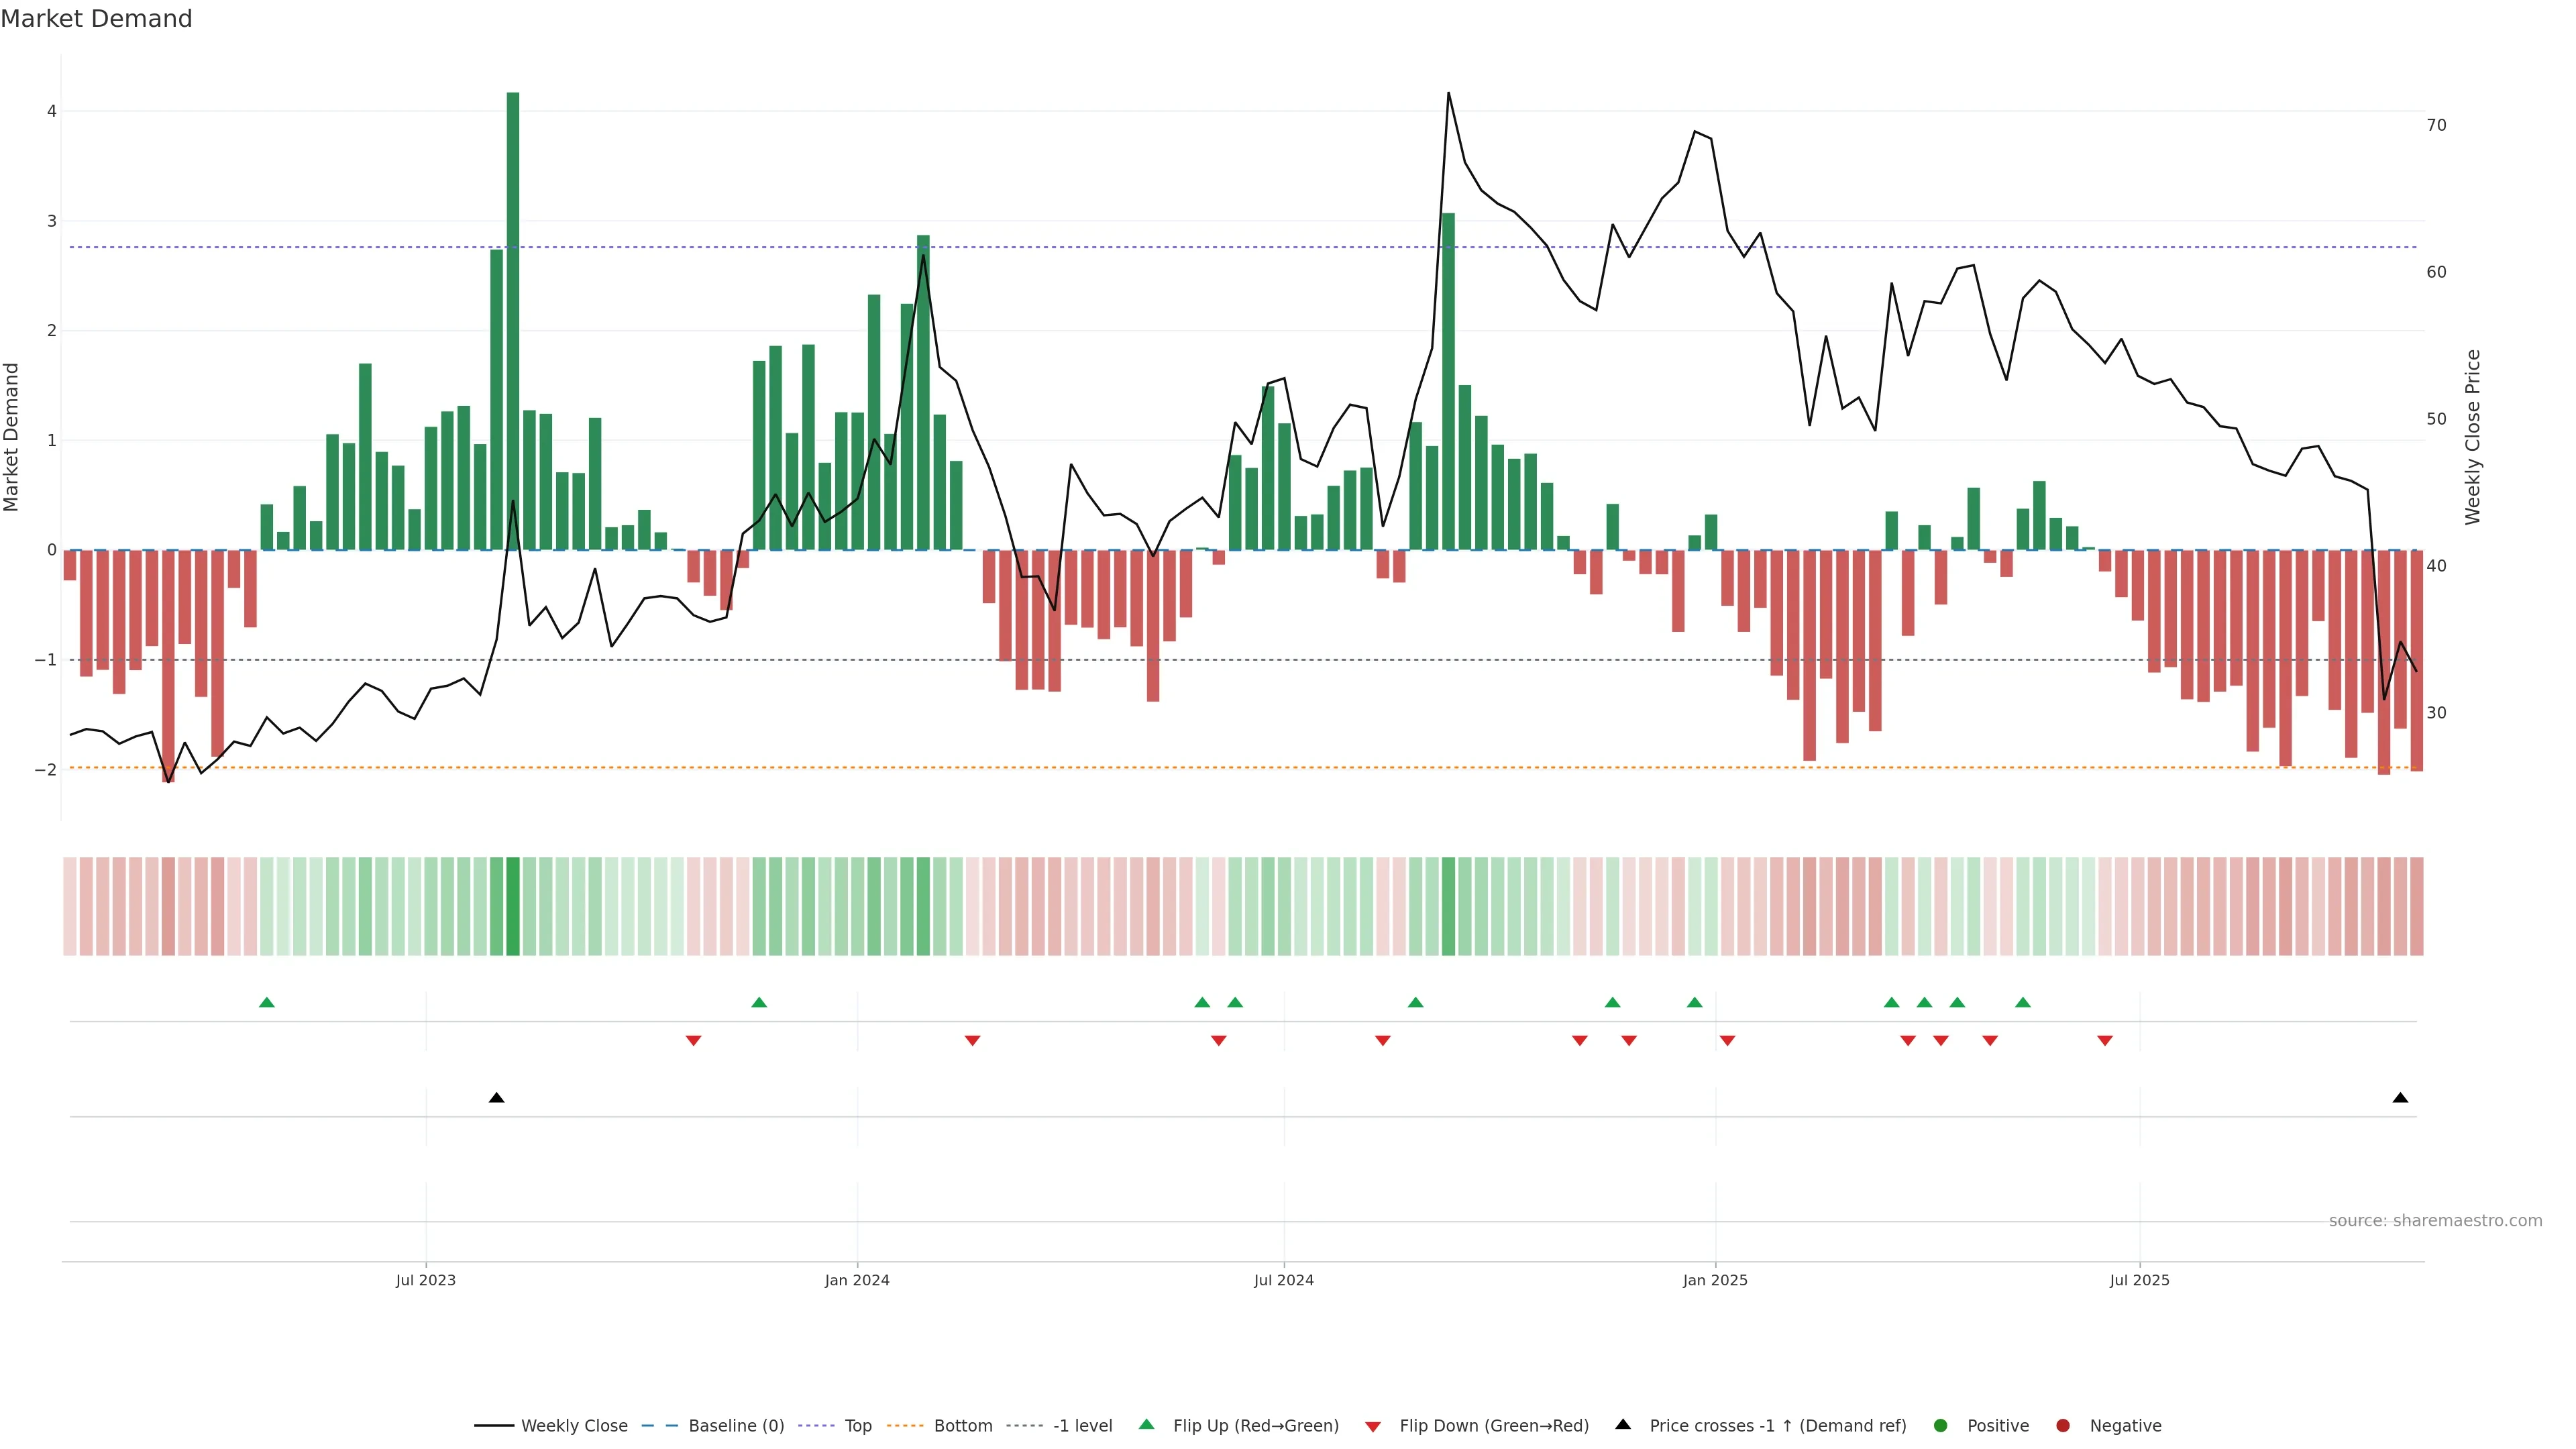
Task: Click the leftmost red flip-down triangle marker
Action: [693, 1041]
